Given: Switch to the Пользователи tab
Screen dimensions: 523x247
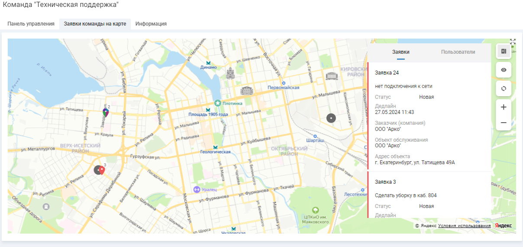Looking at the screenshot, I should coord(458,52).
